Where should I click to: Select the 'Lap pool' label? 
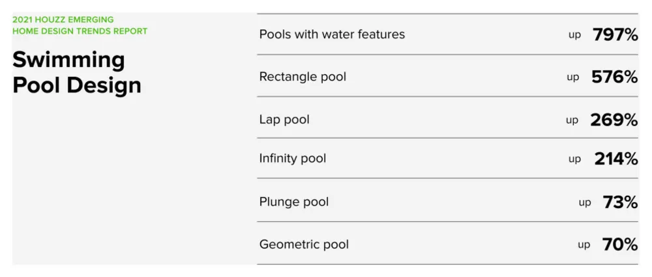(284, 120)
